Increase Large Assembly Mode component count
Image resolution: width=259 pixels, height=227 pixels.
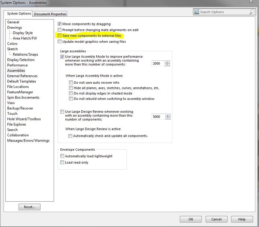click(x=167, y=62)
